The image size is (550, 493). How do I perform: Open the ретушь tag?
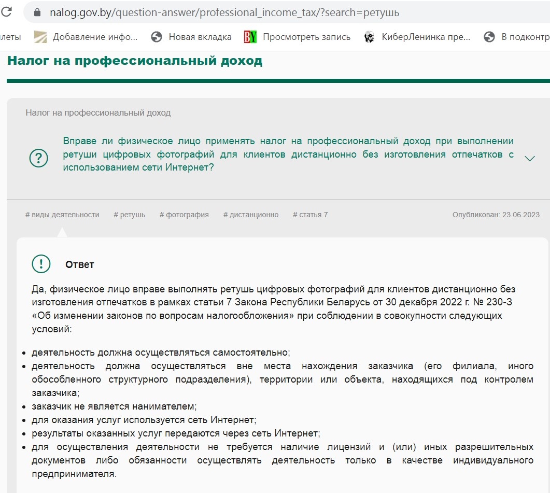(x=129, y=214)
